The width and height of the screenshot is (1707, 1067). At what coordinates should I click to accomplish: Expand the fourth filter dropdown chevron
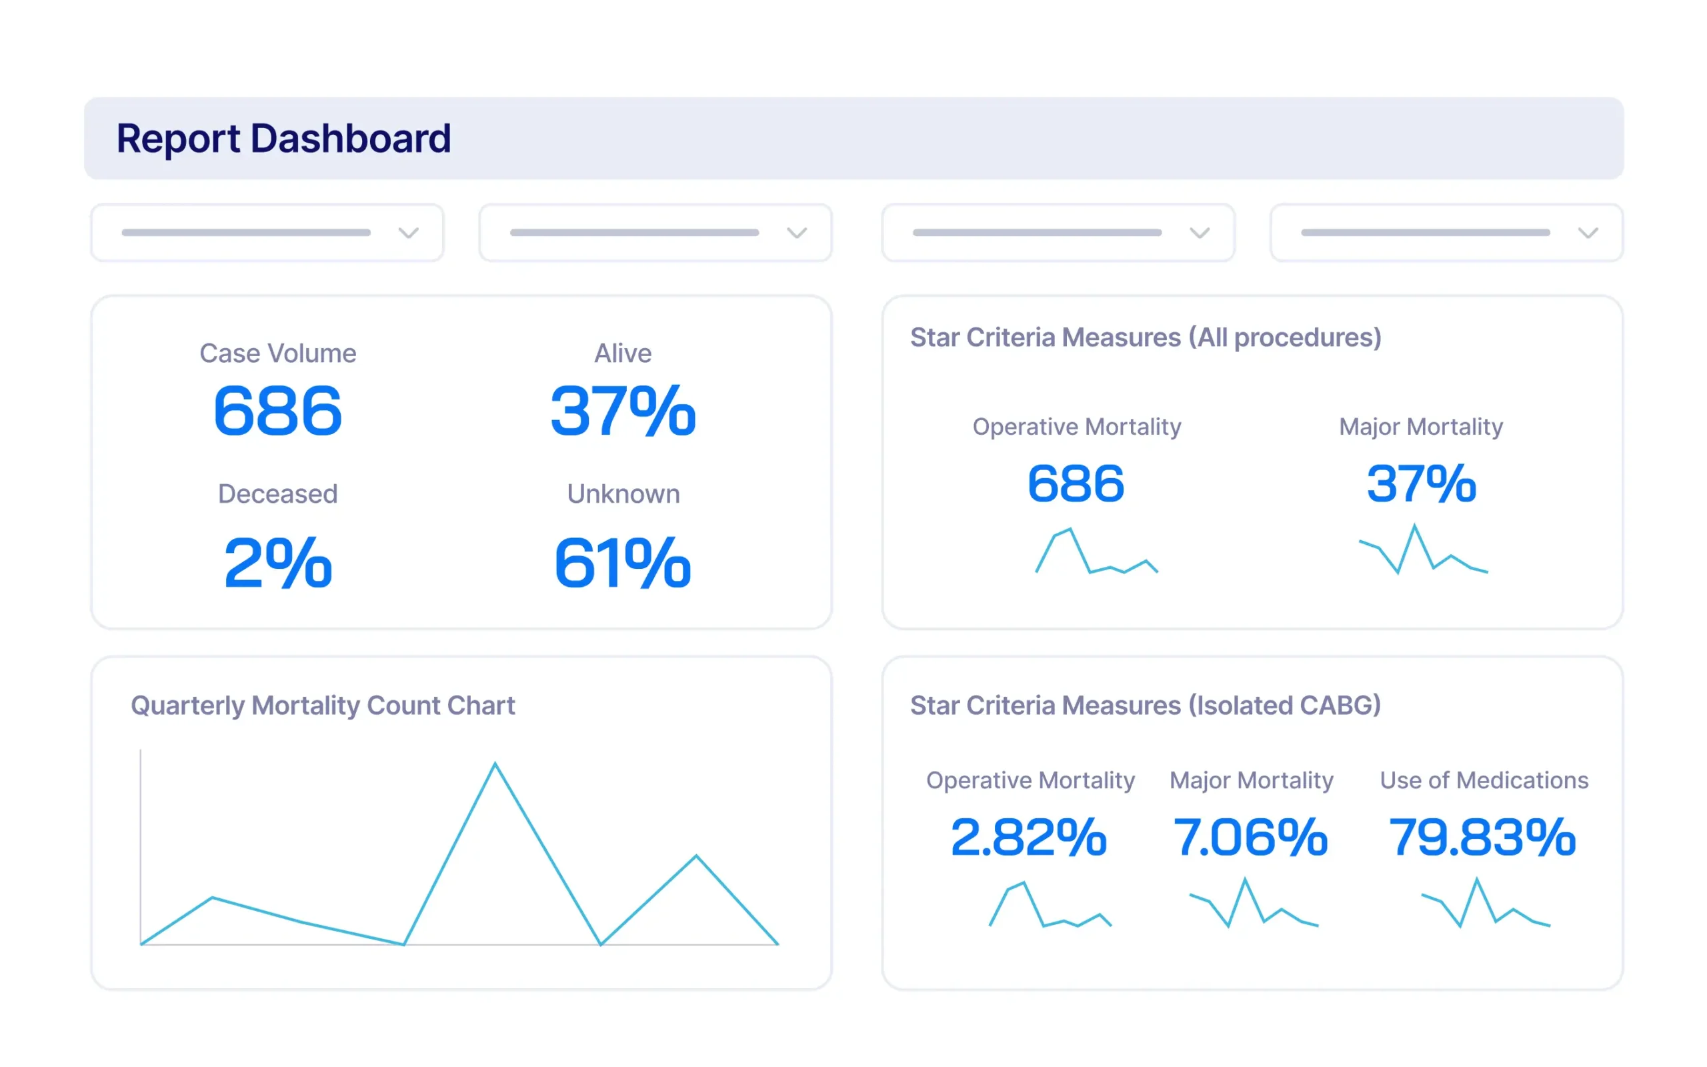click(1587, 232)
